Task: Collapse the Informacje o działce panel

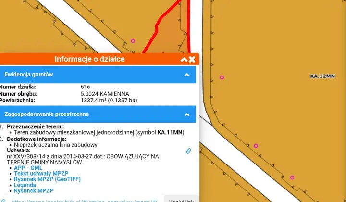Action: (x=184, y=59)
